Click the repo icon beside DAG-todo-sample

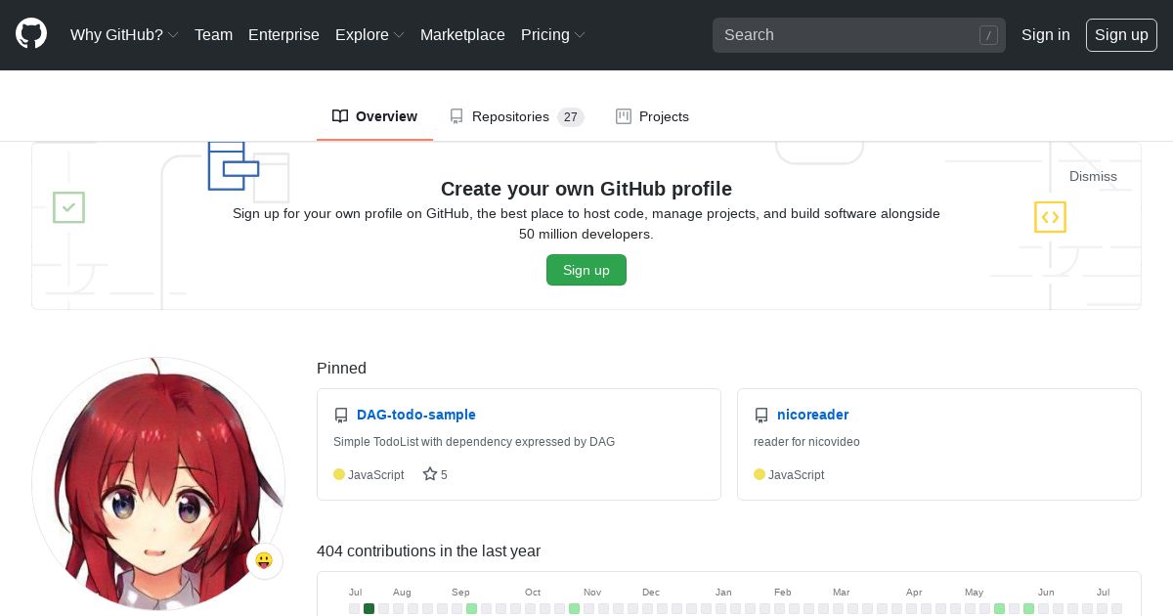click(341, 416)
